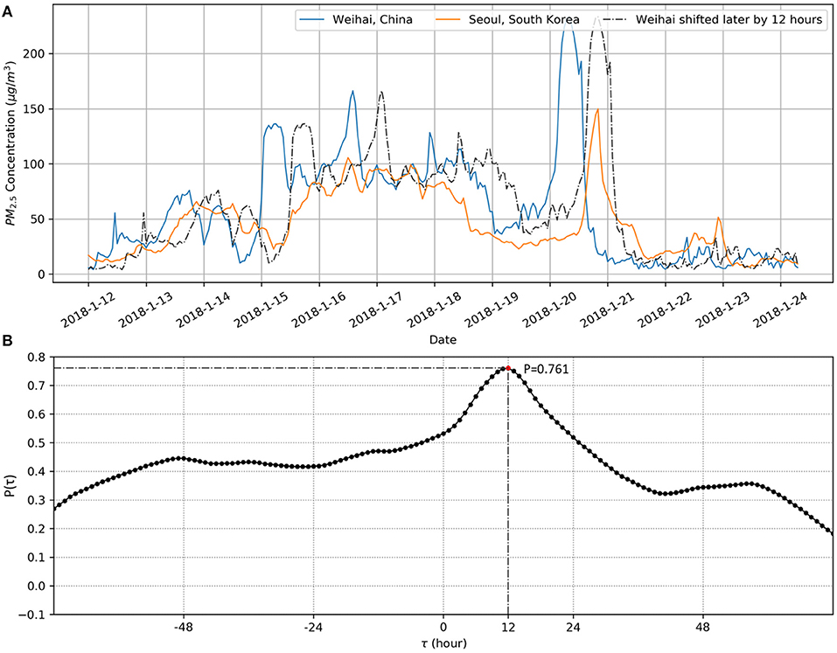The image size is (837, 653).
Task: Click the '200' y-axis tick in panel A
Action: 34,54
